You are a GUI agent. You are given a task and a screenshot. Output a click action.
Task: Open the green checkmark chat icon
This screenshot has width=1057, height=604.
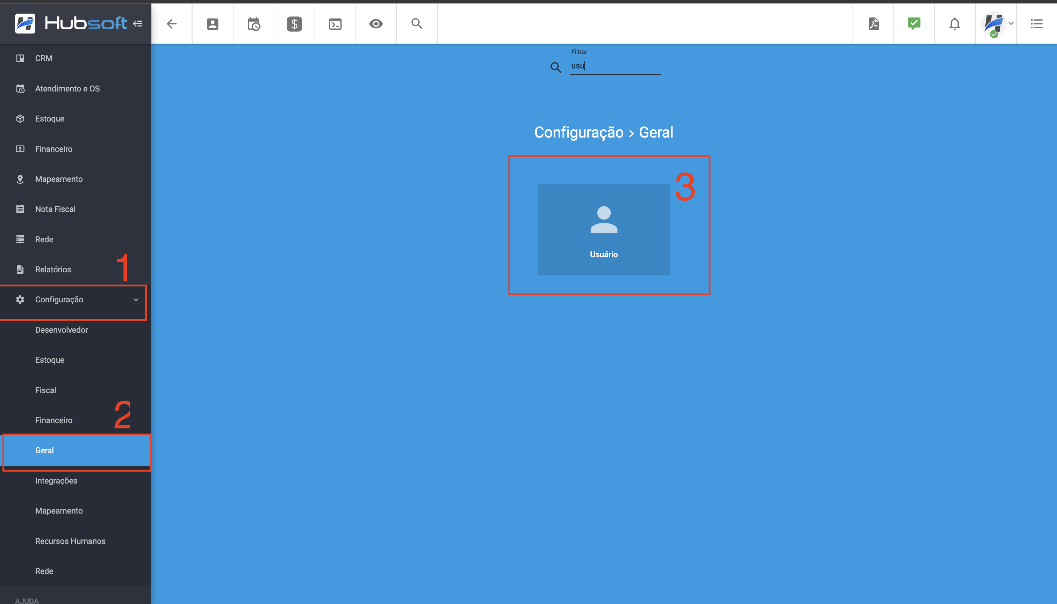tap(914, 24)
